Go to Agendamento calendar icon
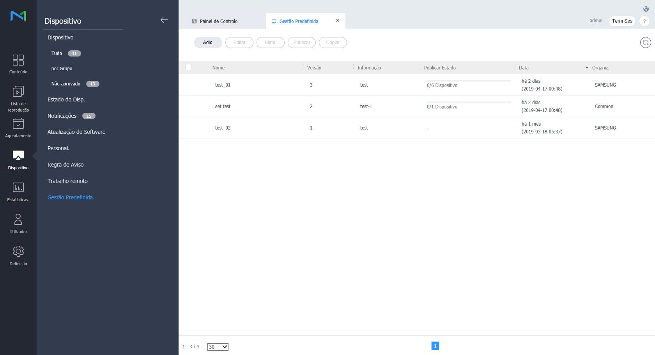Screen dimensions: 655x355 click(x=18, y=124)
